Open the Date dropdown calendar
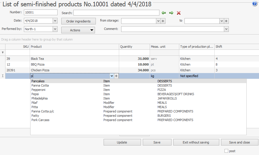This screenshot has height=155, width=259. (55, 21)
